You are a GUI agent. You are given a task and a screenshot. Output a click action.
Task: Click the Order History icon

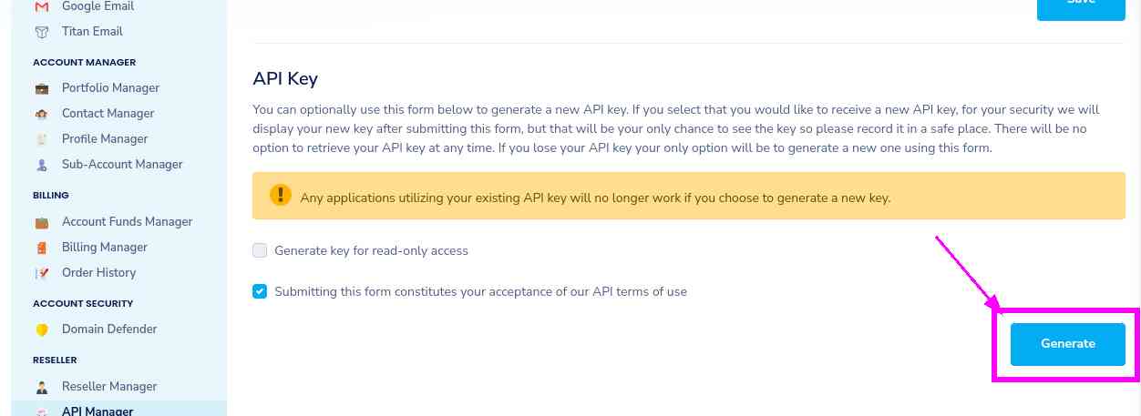[42, 273]
